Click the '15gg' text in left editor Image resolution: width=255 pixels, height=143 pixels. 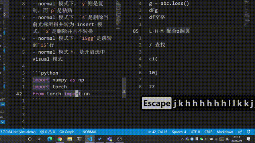88,38
